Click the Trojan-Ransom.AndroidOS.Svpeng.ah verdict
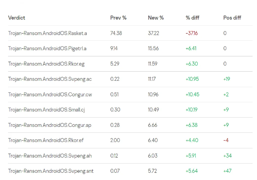Viewport: 257px width, 180px height. [50, 156]
